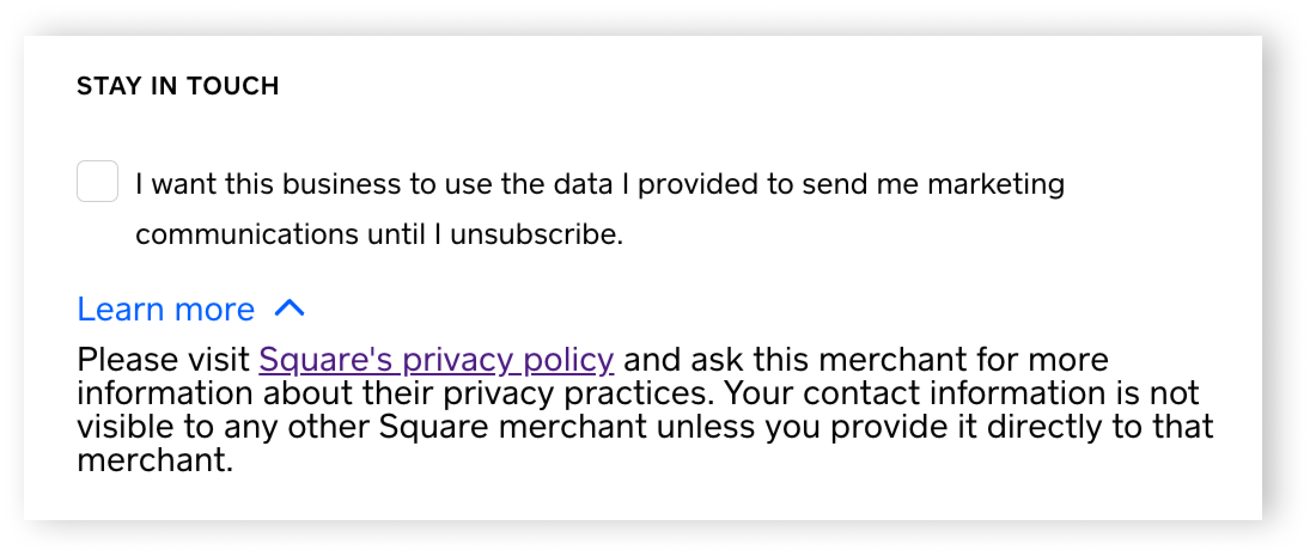1310x556 pixels.
Task: Click the word 'TOUCH' in the section heading
Action: coord(233,85)
